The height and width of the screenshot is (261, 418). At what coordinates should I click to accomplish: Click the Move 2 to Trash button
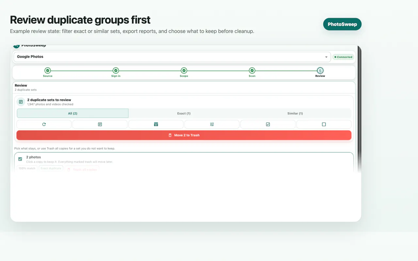(184, 135)
